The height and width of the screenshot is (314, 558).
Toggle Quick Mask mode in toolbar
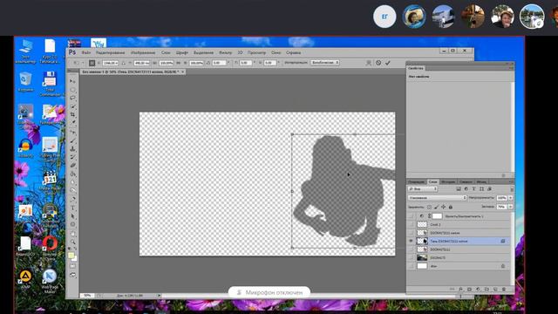click(72, 266)
